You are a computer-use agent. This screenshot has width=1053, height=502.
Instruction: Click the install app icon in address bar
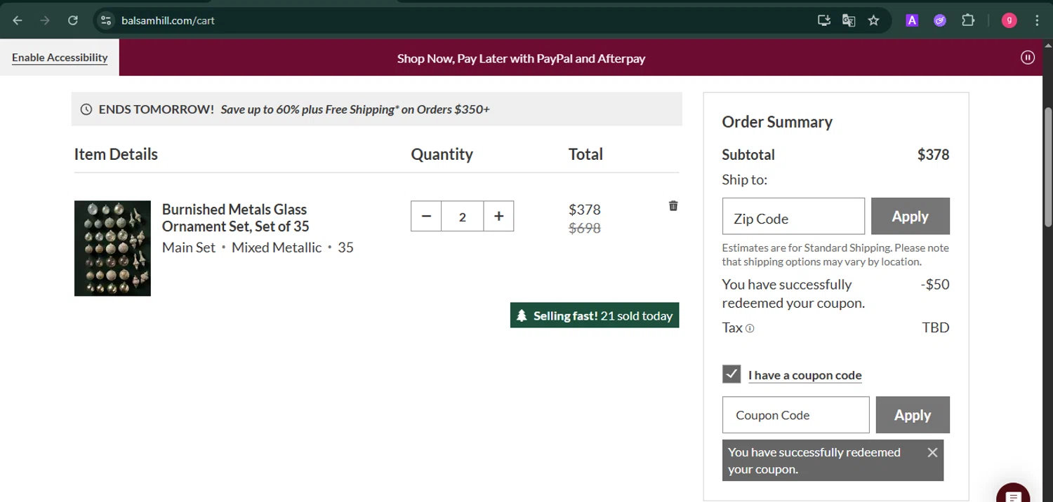pos(824,20)
